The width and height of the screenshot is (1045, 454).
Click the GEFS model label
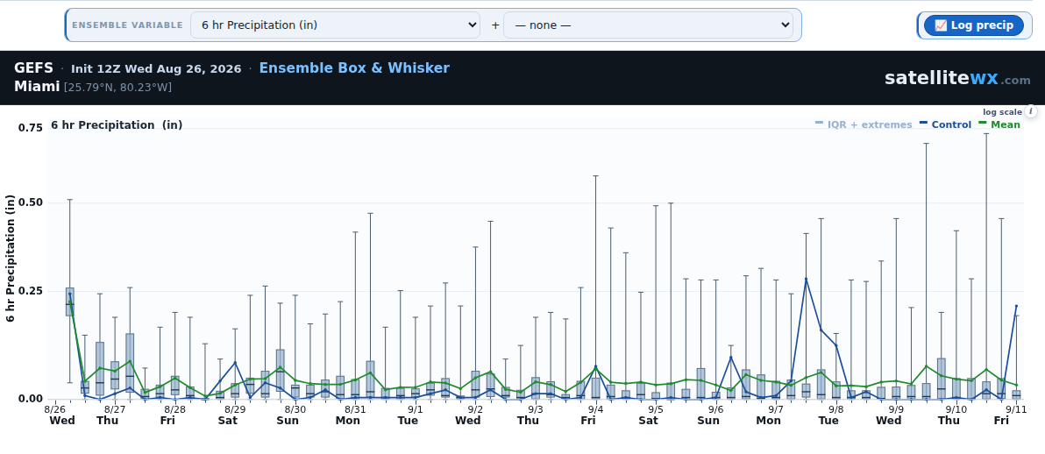click(x=33, y=68)
